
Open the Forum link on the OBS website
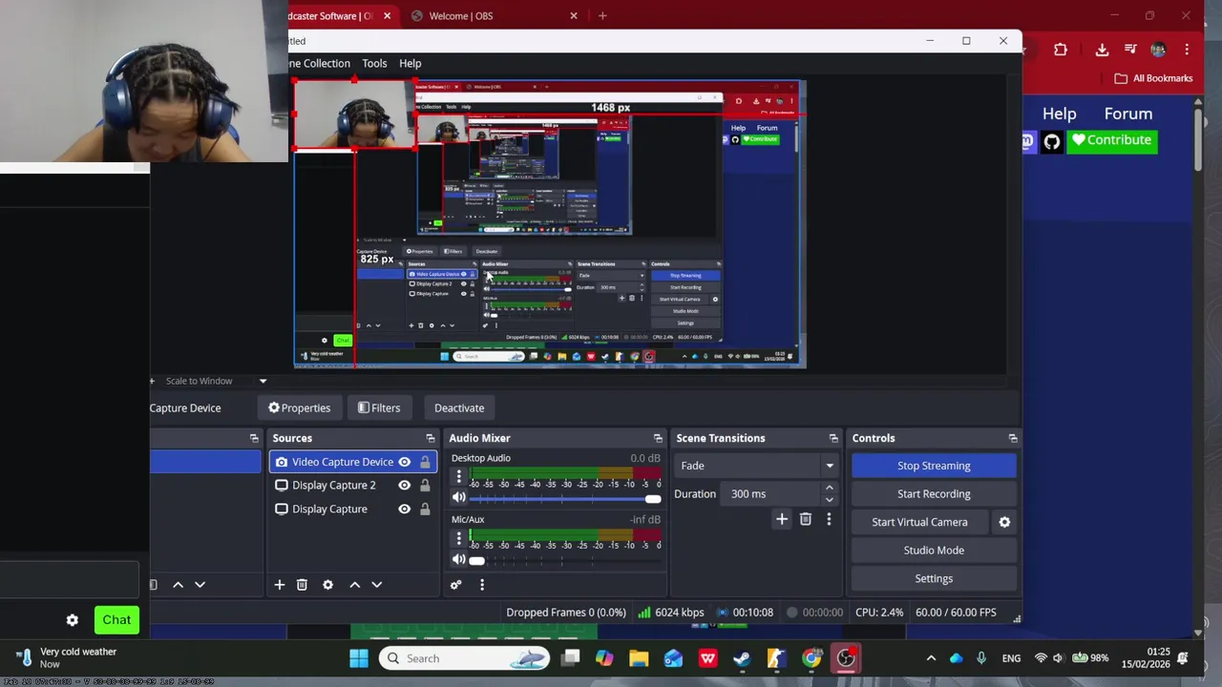coord(1127,114)
